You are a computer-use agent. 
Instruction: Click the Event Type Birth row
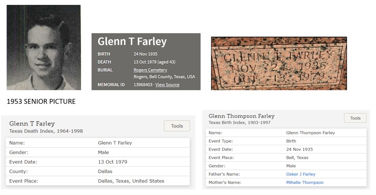click(286, 141)
